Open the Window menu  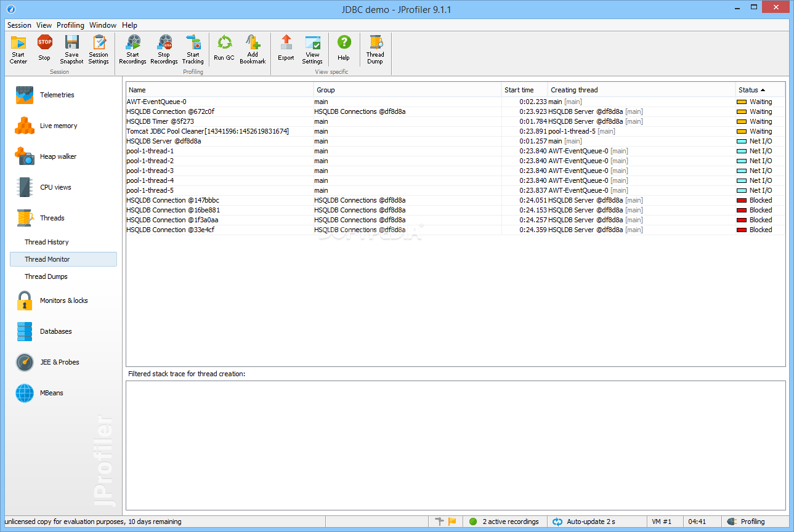point(103,25)
